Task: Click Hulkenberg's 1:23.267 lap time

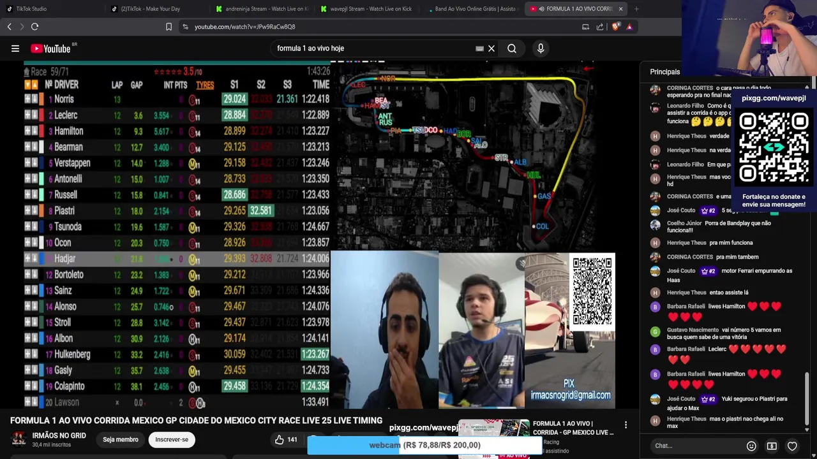Action: pyautogui.click(x=316, y=354)
